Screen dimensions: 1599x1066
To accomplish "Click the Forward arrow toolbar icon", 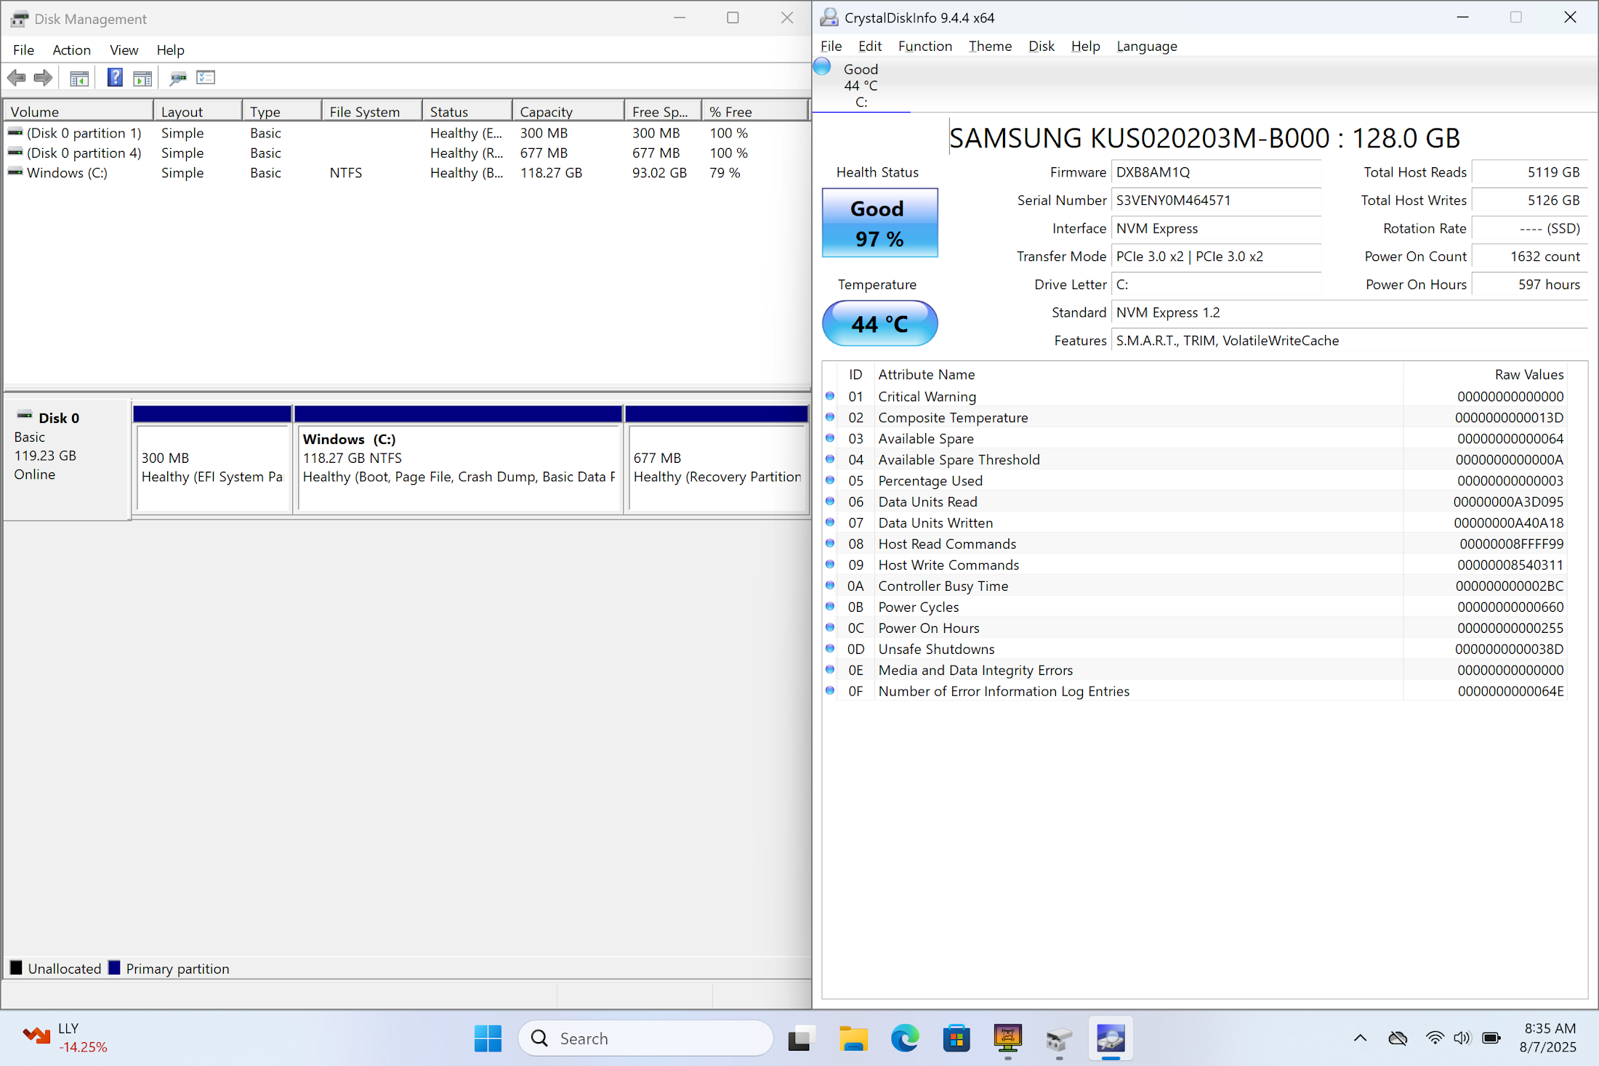I will pos(44,78).
